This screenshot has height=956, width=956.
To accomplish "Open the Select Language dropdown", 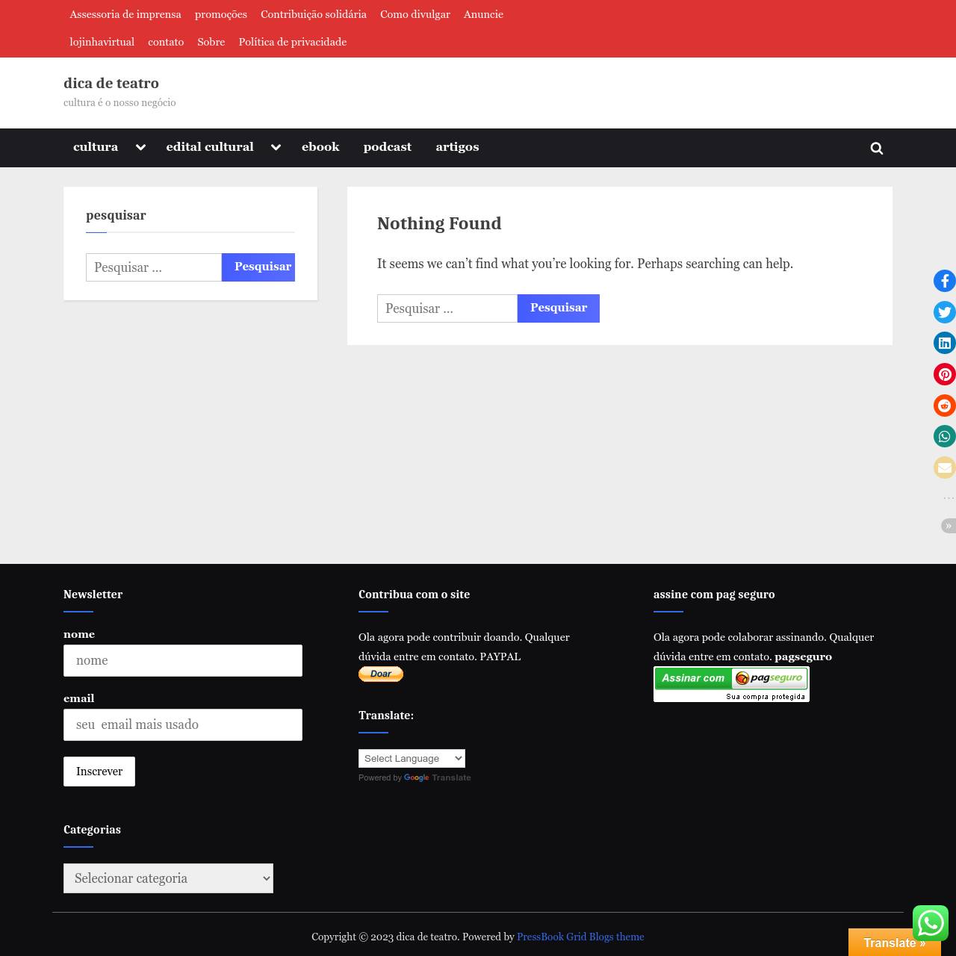I will click(x=412, y=758).
